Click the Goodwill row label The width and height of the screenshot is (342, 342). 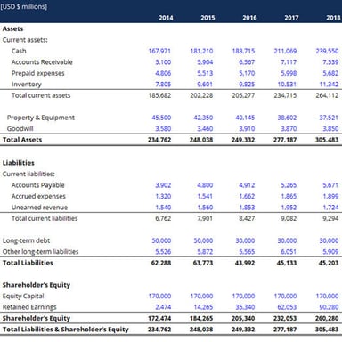pyautogui.click(x=20, y=128)
